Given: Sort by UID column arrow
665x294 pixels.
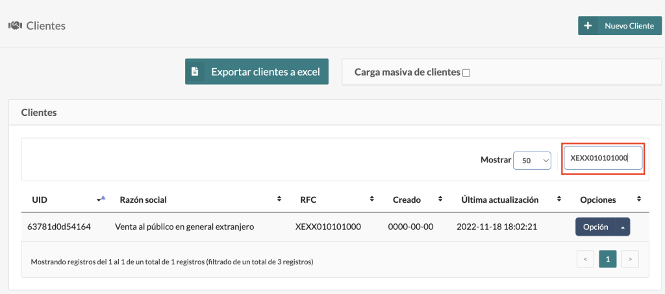Looking at the screenshot, I should 100,199.
